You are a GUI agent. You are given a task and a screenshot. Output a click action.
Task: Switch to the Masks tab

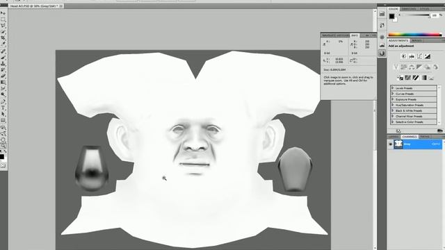(x=416, y=41)
